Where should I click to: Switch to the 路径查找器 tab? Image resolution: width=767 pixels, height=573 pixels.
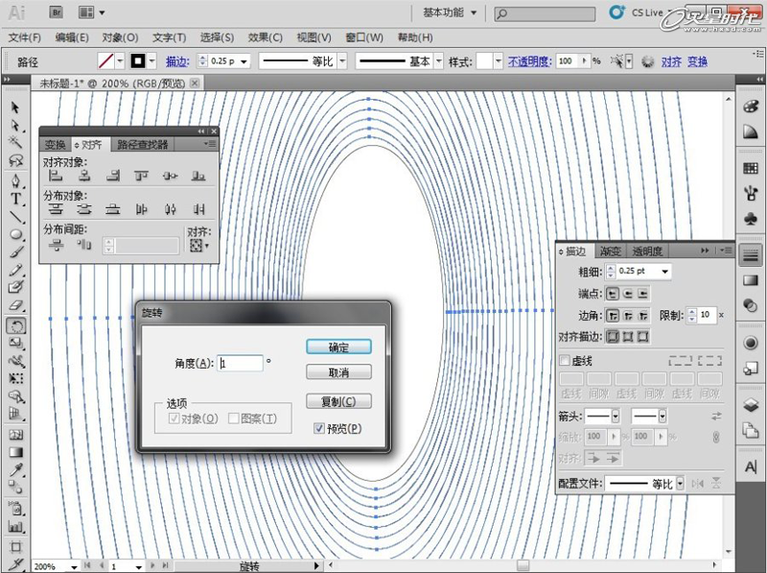[x=142, y=145]
